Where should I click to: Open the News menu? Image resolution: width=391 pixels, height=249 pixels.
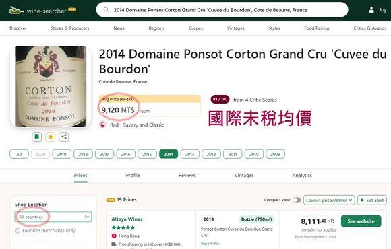119,28
